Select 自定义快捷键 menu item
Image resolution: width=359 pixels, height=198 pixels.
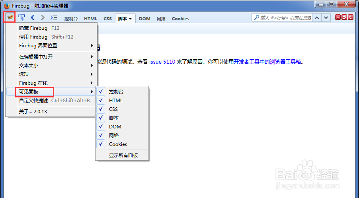[51, 100]
